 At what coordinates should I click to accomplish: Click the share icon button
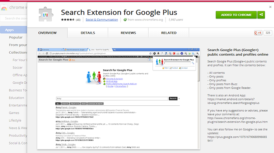261,15
